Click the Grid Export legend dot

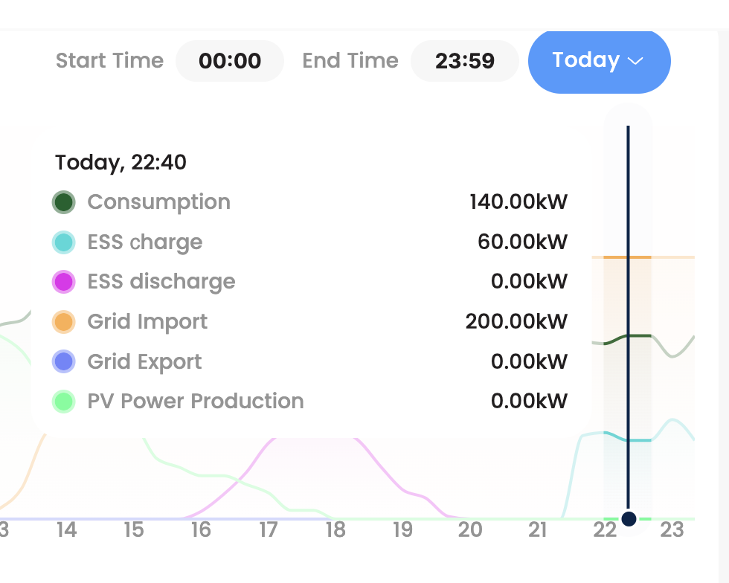coord(63,361)
